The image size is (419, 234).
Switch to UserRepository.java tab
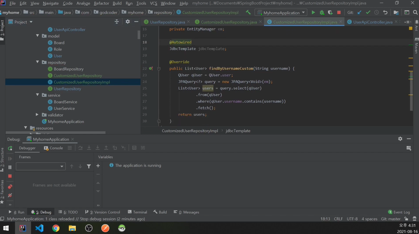pos(167,22)
